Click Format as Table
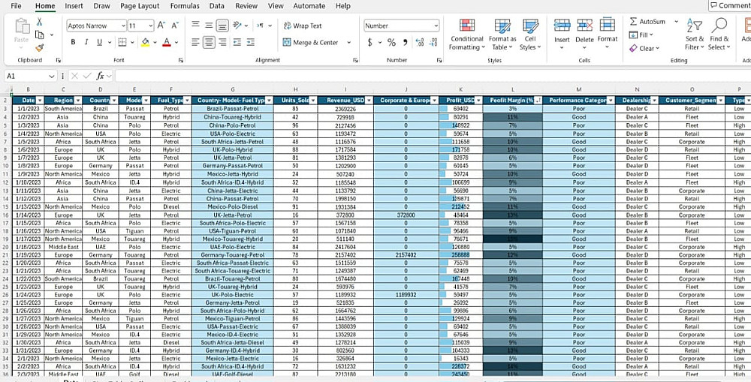 coord(502,35)
